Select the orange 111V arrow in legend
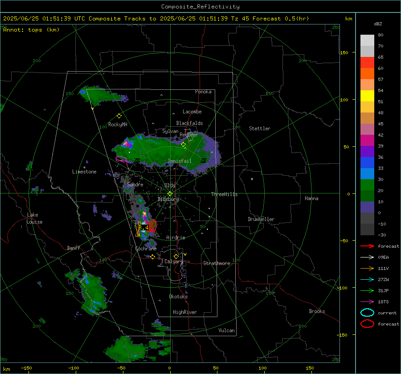Image resolution: width=401 pixels, height=374 pixels. coord(367,268)
